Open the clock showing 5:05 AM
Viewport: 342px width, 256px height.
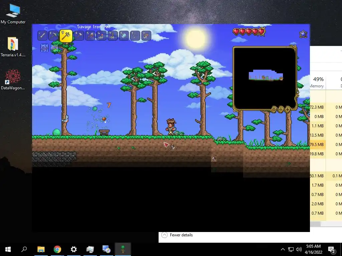click(313, 249)
